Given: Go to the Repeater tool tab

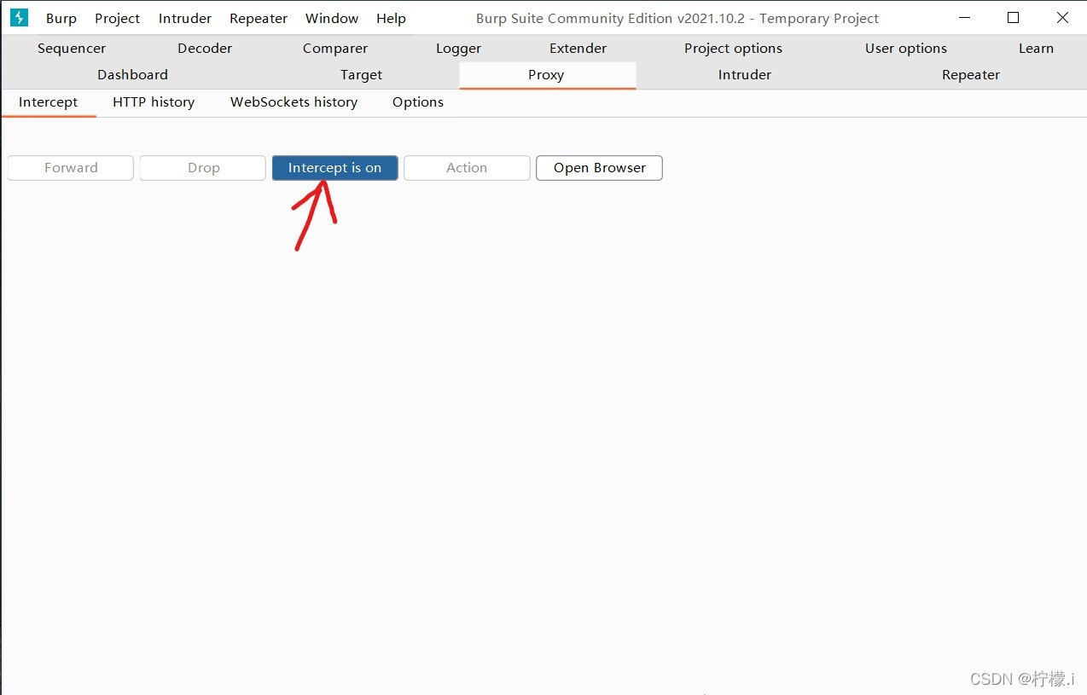Looking at the screenshot, I should (971, 75).
